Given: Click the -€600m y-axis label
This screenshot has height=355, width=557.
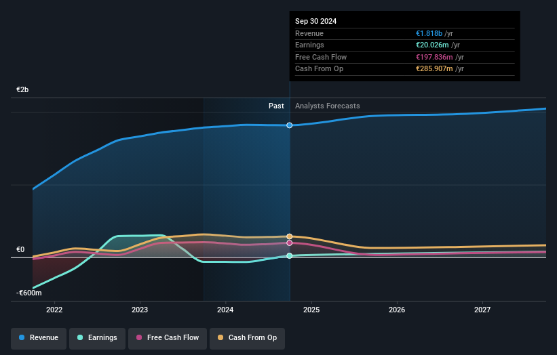Looking at the screenshot, I should [x=28, y=293].
